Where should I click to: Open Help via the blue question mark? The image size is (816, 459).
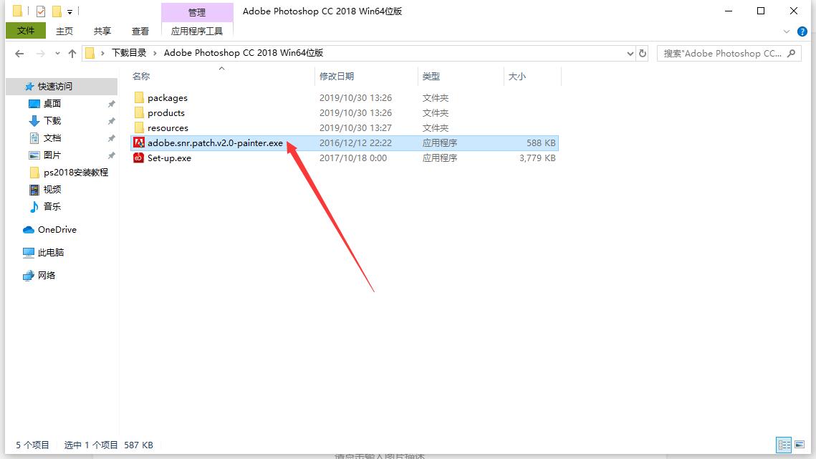click(804, 31)
